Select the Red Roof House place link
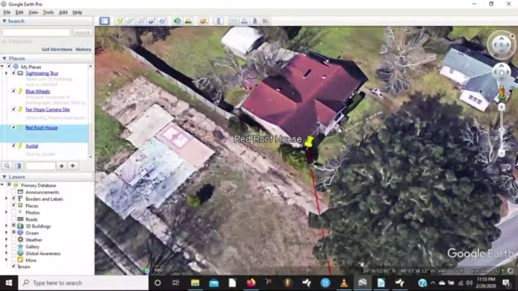This screenshot has height=291, width=518. (x=41, y=127)
